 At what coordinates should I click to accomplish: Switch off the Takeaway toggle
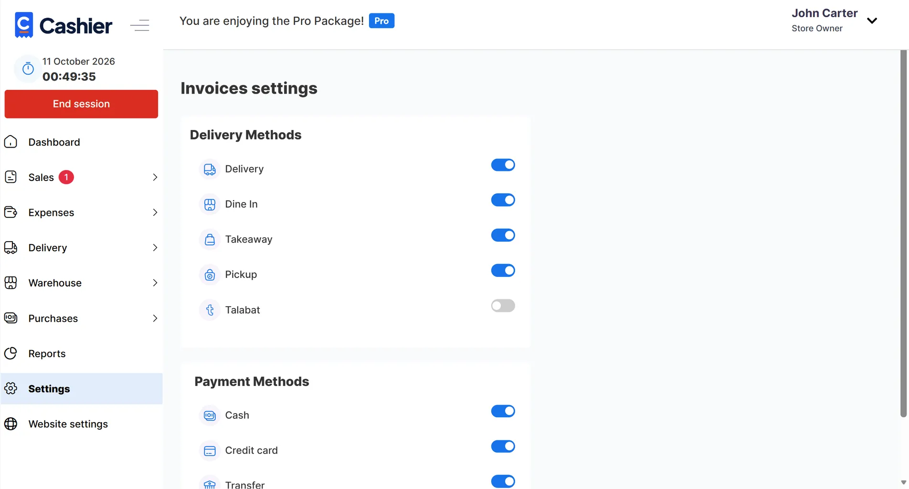(x=503, y=235)
